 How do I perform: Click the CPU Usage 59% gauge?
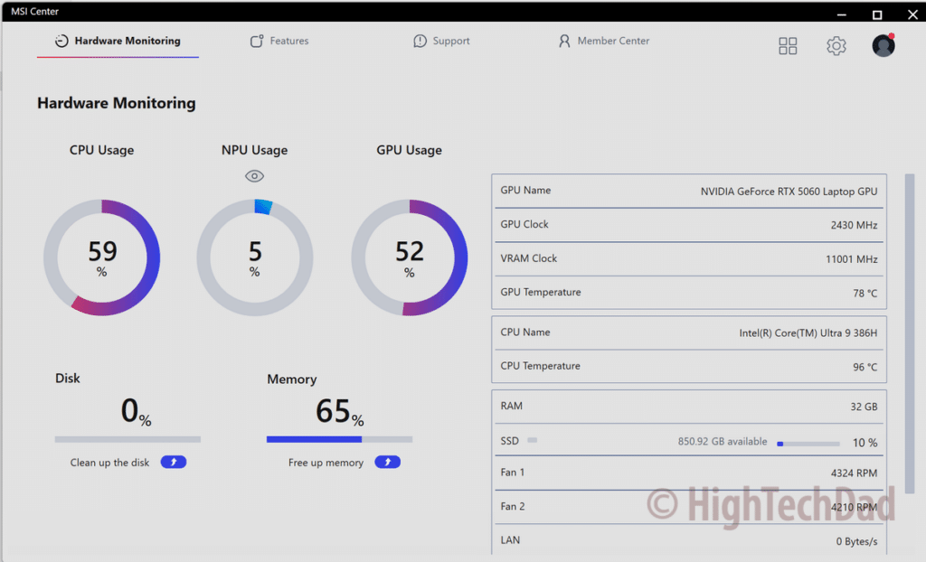tap(101, 258)
